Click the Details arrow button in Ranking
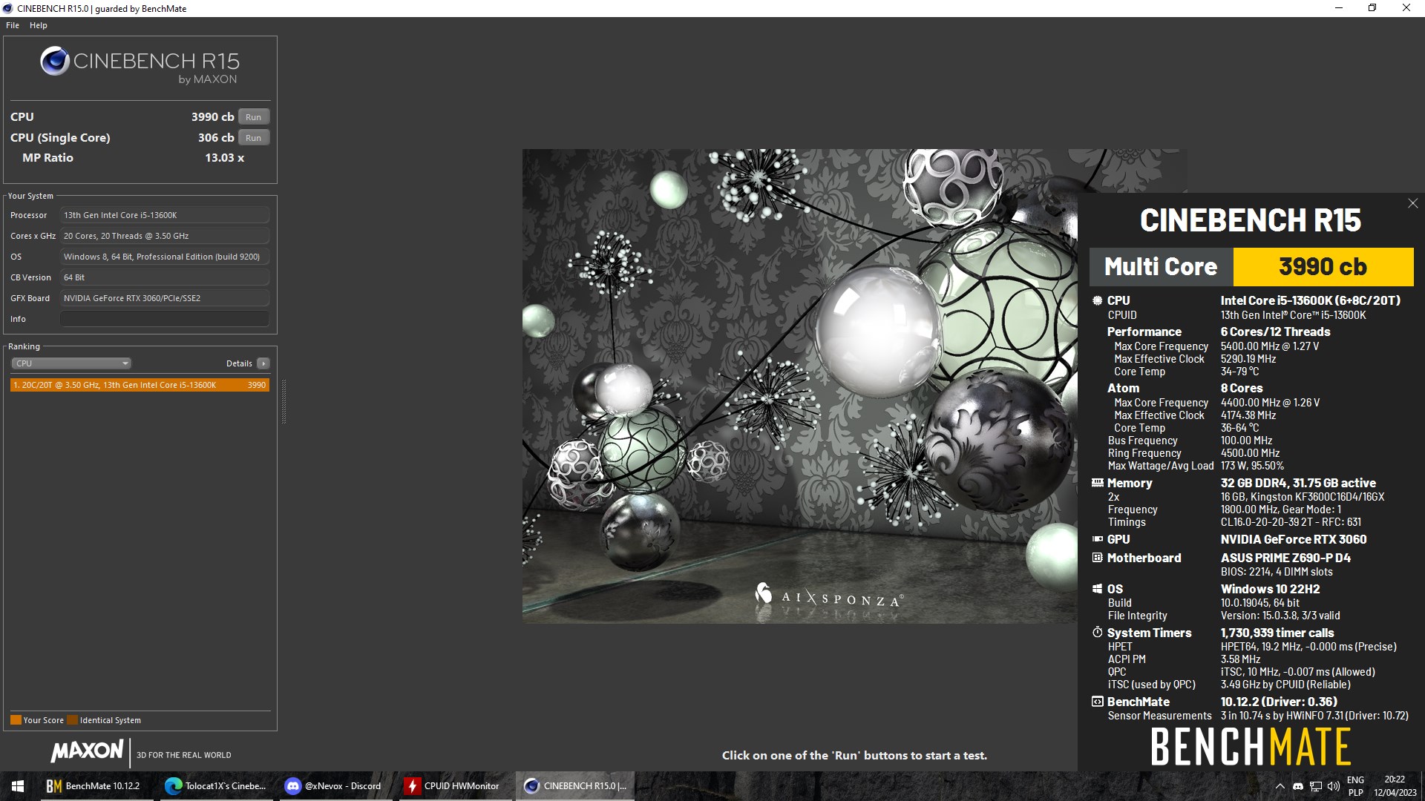 pos(263,363)
